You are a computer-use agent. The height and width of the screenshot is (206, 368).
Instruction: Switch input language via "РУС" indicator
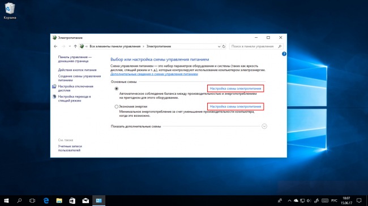click(334, 200)
